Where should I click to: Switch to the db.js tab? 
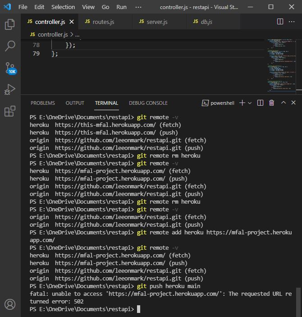click(213, 22)
